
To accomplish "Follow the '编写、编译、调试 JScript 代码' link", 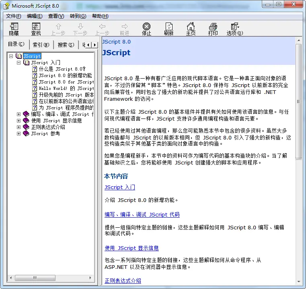I will [142, 215].
